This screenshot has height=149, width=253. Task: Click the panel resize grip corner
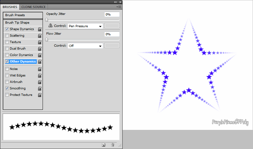pyautogui.click(x=120, y=145)
